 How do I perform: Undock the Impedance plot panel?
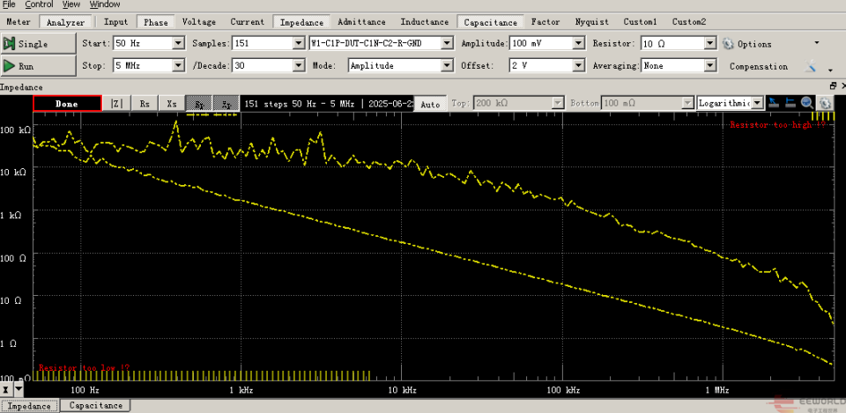833,86
